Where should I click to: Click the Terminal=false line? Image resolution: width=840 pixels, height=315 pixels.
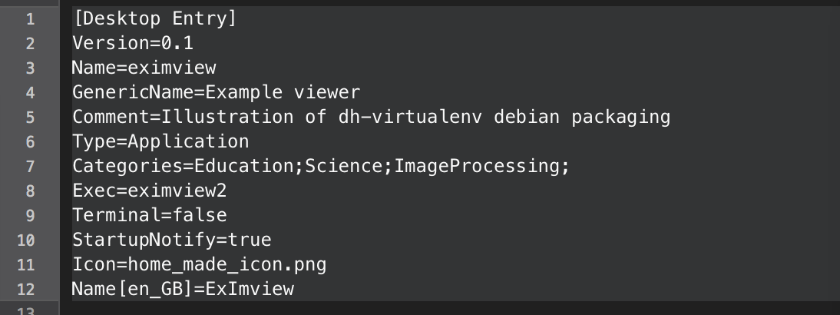[x=149, y=215]
